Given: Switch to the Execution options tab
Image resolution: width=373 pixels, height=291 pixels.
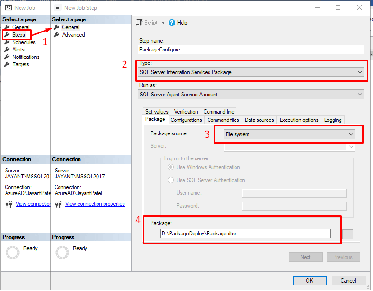Looking at the screenshot, I should tap(299, 120).
